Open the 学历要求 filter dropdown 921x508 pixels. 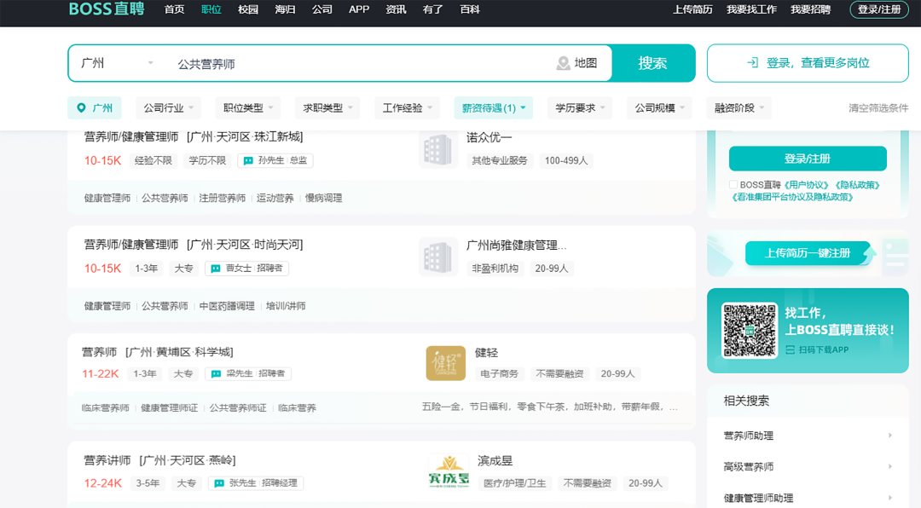579,108
